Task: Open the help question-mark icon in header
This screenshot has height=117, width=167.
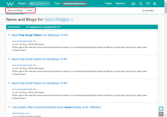Action: point(141,4)
